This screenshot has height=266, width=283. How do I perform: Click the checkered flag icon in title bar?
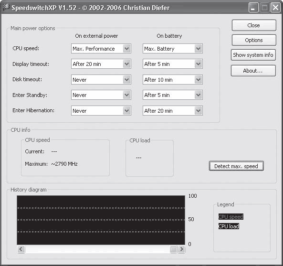point(6,8)
